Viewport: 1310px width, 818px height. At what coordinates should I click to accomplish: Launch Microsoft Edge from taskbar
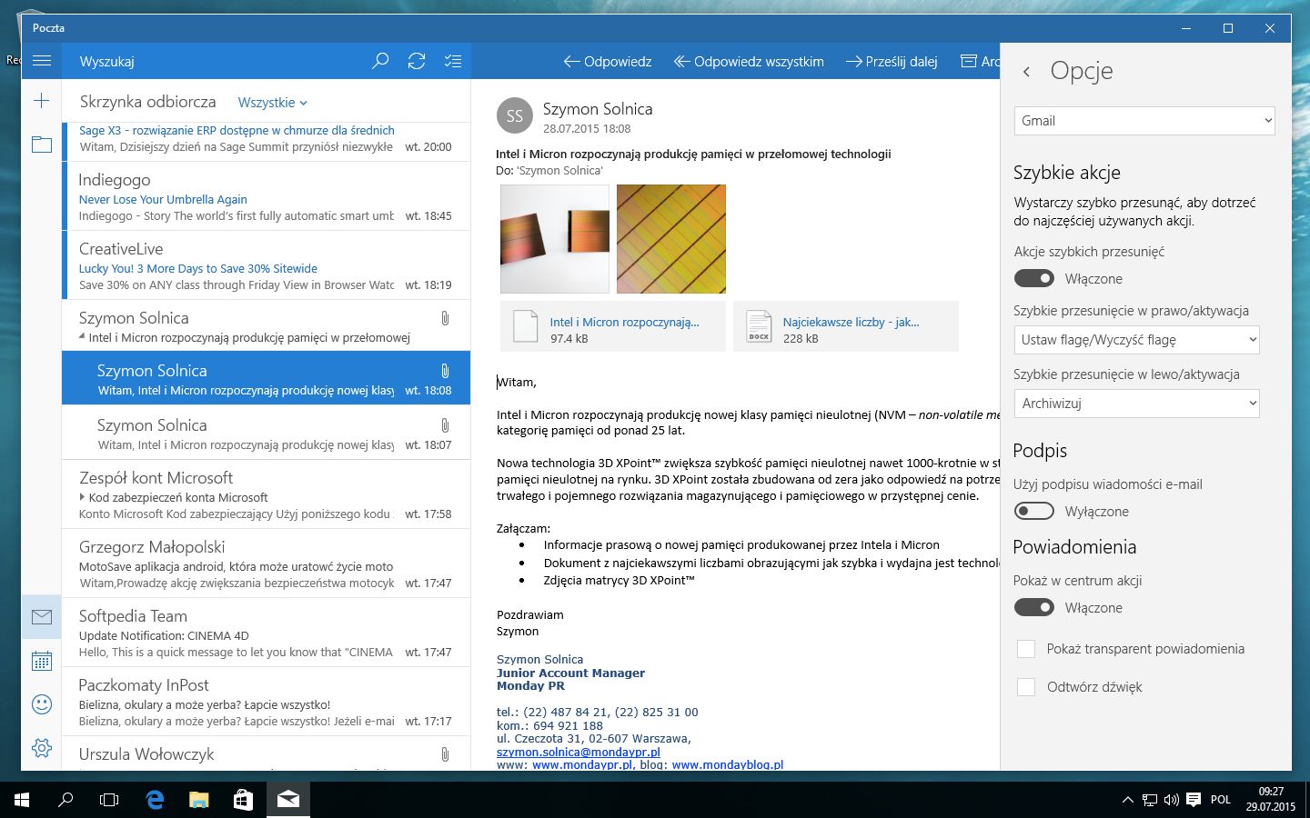point(155,800)
